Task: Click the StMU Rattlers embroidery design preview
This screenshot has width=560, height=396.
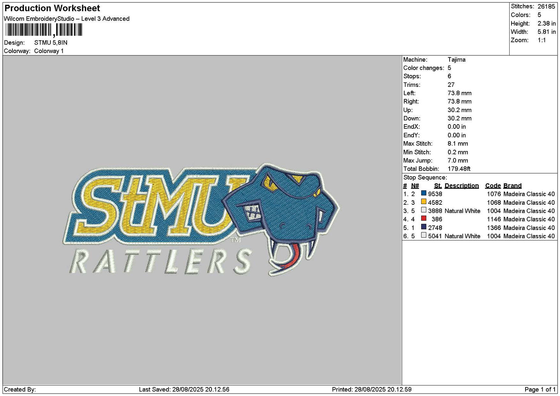Action: tap(201, 220)
